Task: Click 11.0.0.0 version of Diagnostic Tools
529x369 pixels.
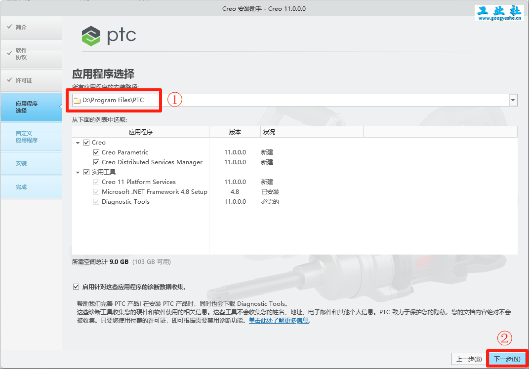Action: (235, 201)
